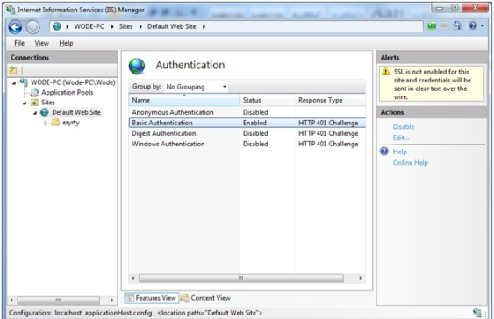494x319 pixels.
Task: Click the IIS Manager title bar icon
Action: [x=11, y=10]
